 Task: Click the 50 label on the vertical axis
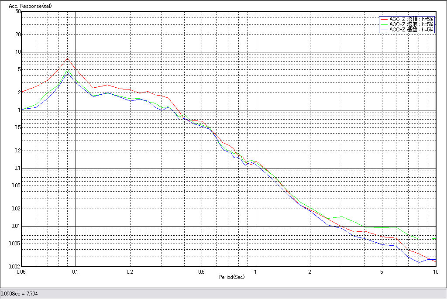pos(18,11)
